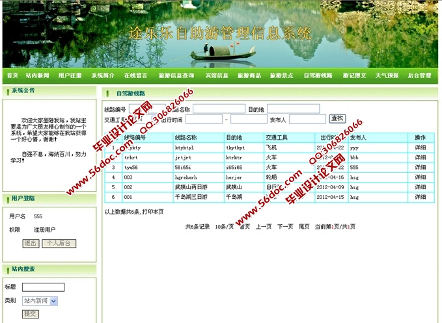Screen dimensions: 442x323
Task: Click 尾页 last page link
Action: pyautogui.click(x=304, y=227)
